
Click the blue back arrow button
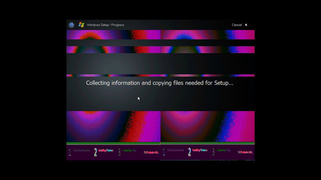point(71,25)
